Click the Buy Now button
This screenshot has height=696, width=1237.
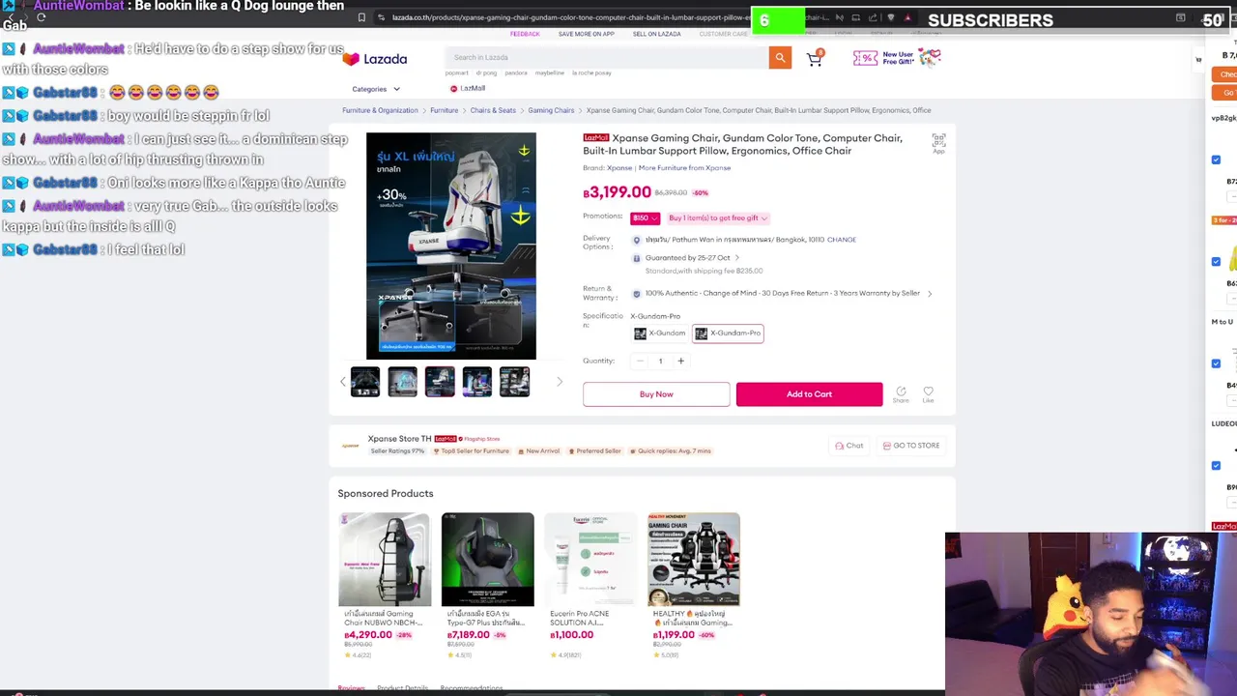(x=656, y=394)
